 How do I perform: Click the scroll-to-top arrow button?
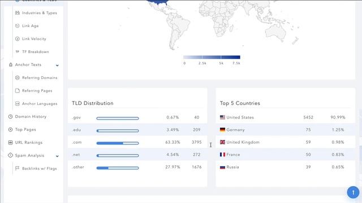tap(353, 192)
